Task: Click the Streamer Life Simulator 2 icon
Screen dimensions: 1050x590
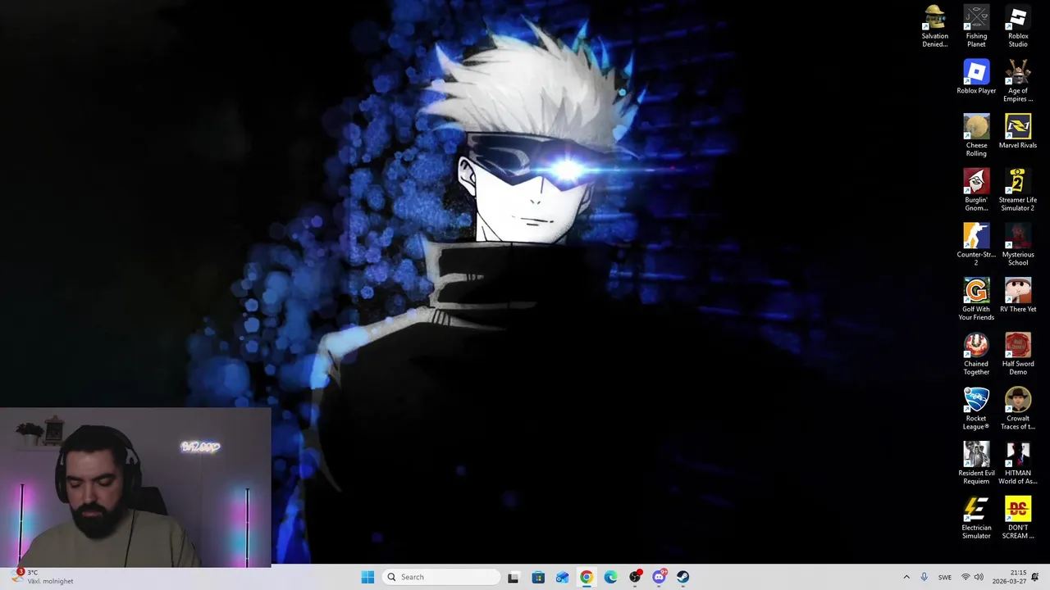Action: [1018, 191]
